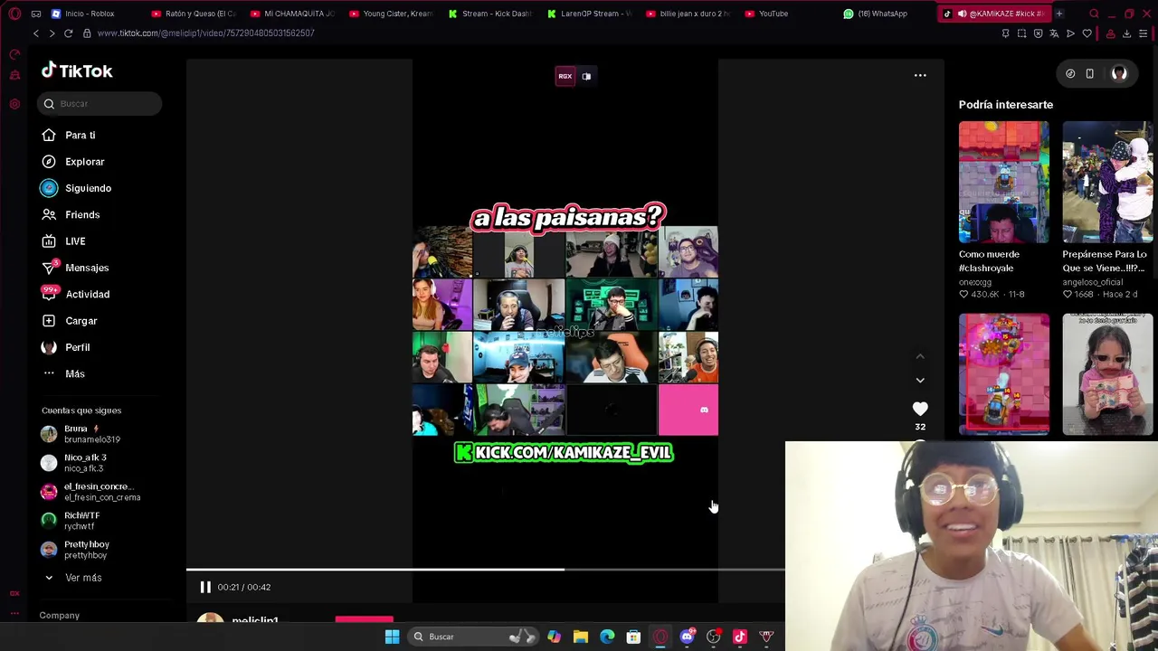Open the TikTok logo home link
This screenshot has width=1158, height=651.
[77, 71]
